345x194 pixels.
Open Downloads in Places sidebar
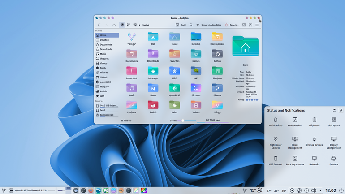(x=107, y=49)
